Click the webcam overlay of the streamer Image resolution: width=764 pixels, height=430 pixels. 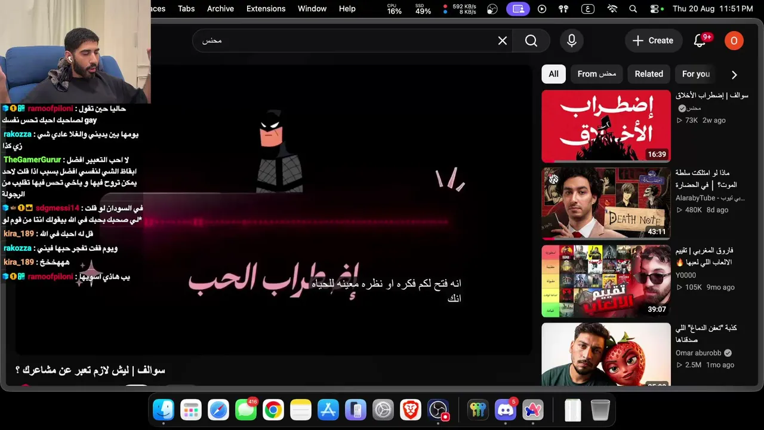(75, 52)
